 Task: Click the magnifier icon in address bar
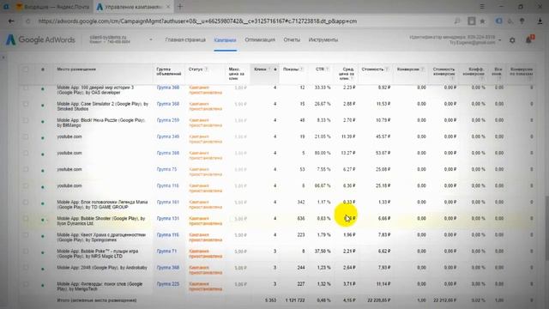[457, 21]
